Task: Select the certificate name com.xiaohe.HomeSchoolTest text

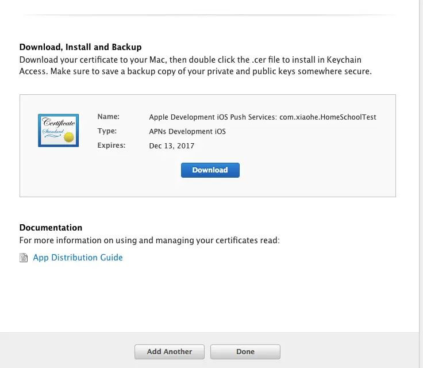Action: (x=328, y=117)
